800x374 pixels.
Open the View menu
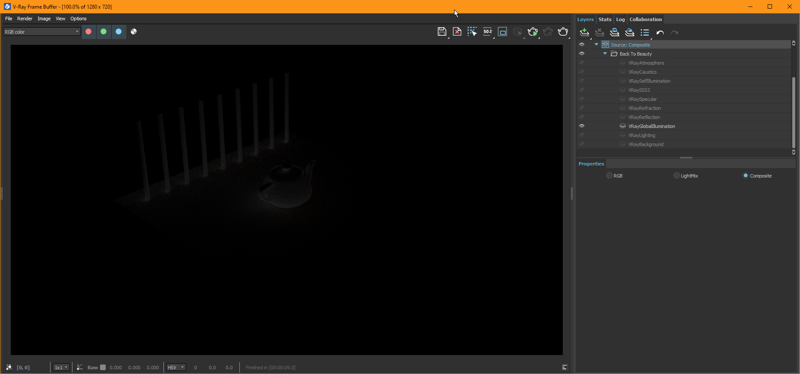point(60,19)
